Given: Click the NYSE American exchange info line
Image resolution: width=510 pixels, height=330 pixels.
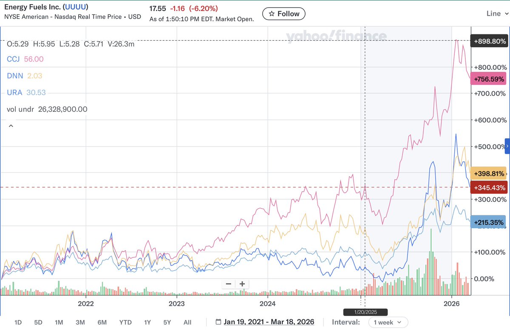Looking at the screenshot, I should click(74, 17).
